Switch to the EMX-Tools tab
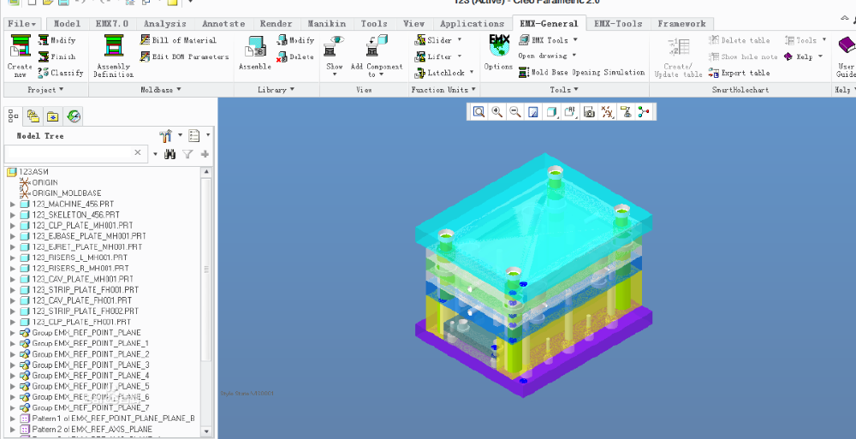Image resolution: width=856 pixels, height=439 pixels. click(618, 23)
